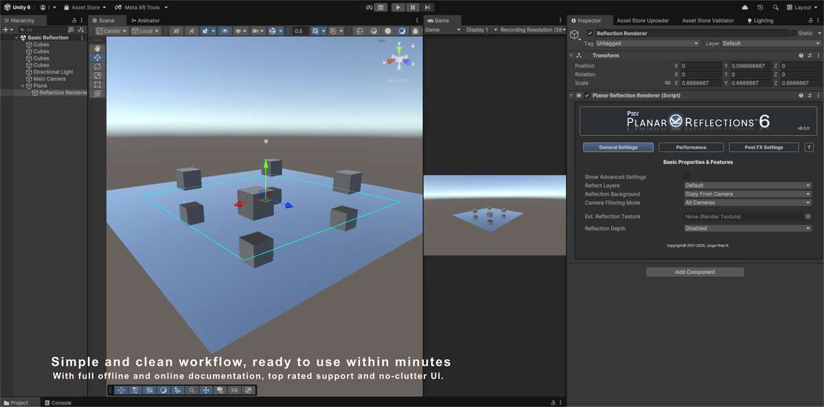Select the Rect tool in Scene toolbar

tap(98, 84)
